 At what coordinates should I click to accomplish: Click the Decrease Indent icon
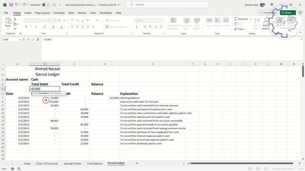coord(88,27)
